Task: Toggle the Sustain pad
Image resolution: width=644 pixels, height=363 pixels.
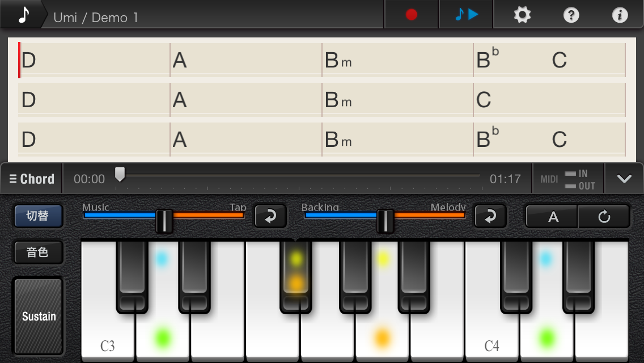Action: [39, 316]
